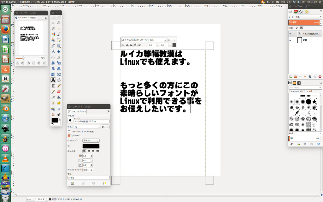The height and width of the screenshot is (202, 323).
Task: Select the Move tool
Action: 59,51
